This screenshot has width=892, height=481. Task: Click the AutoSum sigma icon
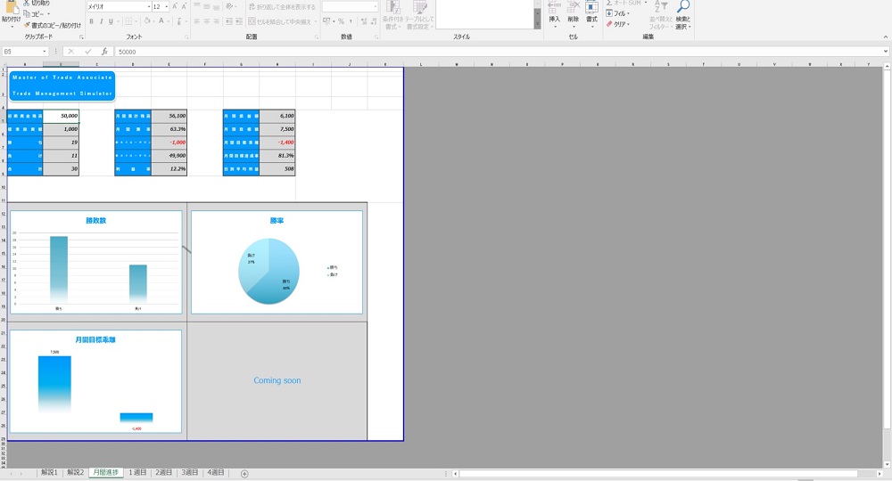pyautogui.click(x=609, y=3)
